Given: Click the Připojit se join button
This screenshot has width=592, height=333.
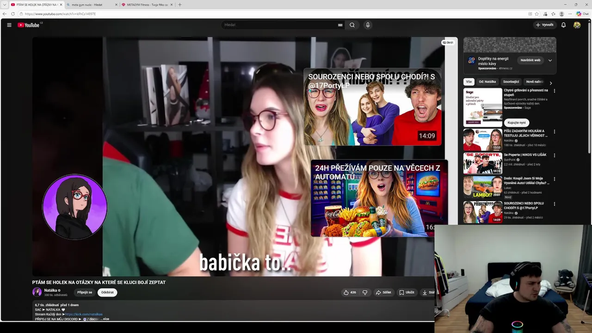Looking at the screenshot, I should pos(85,292).
